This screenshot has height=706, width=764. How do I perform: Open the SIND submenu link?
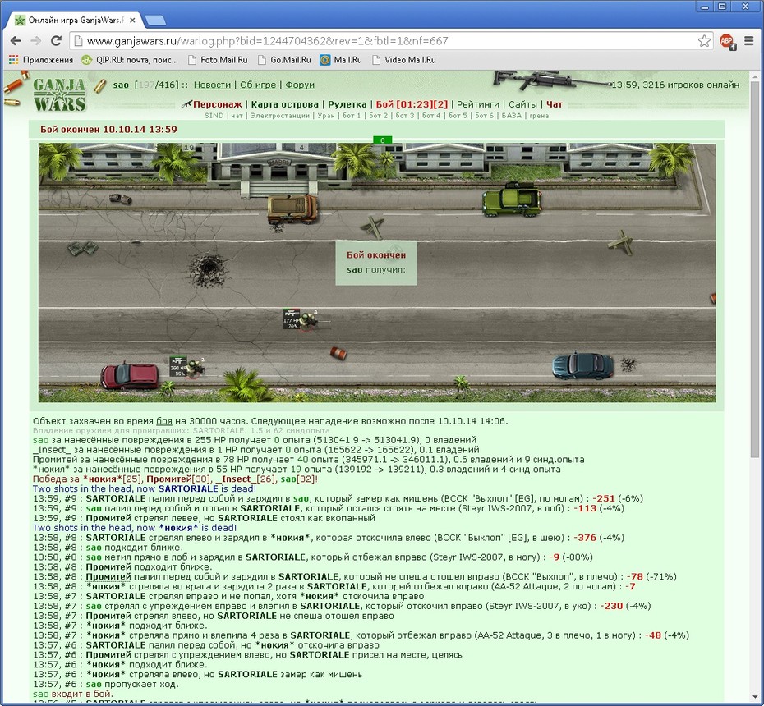click(x=214, y=116)
